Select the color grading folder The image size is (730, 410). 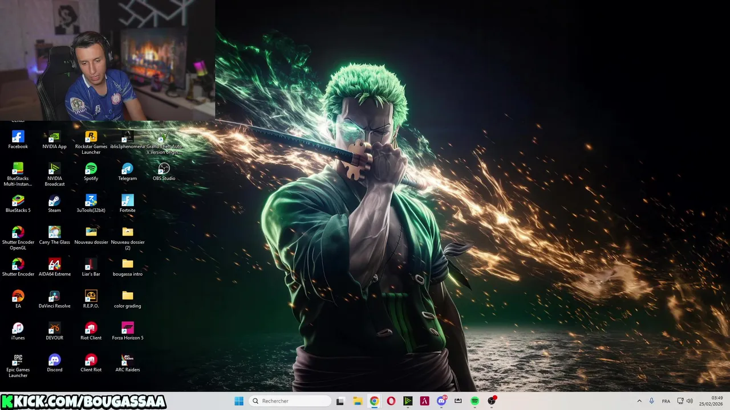tap(127, 299)
